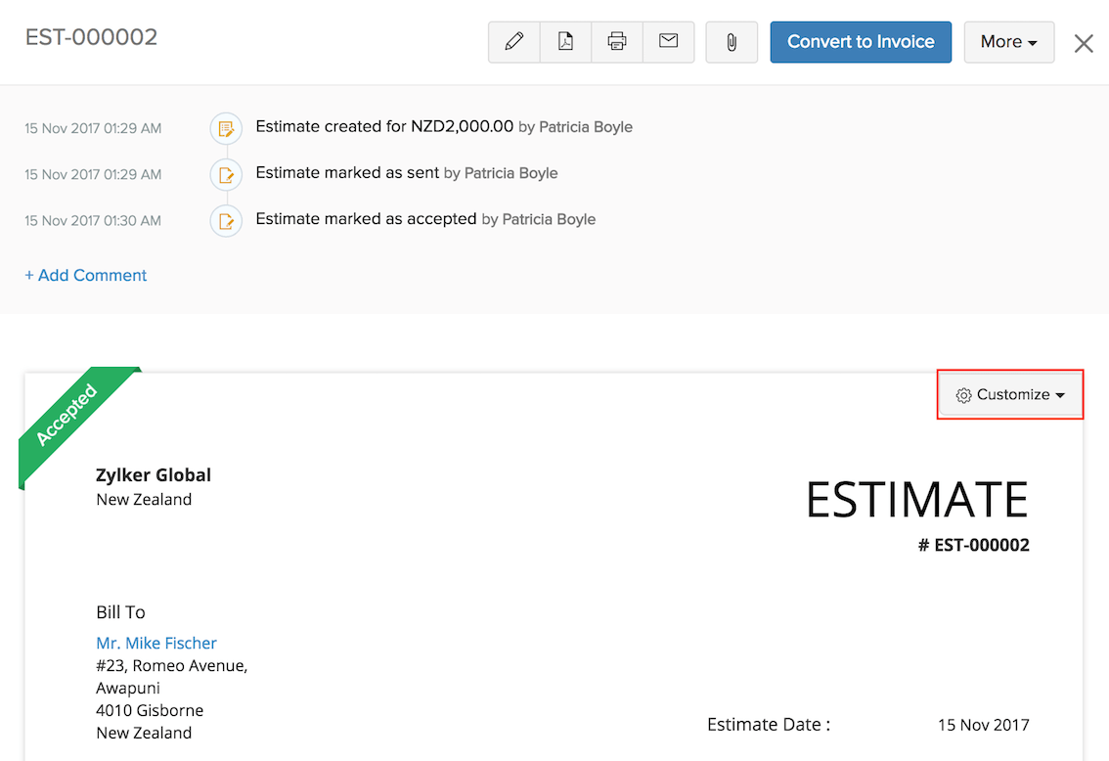
Task: Click the pencil edit icon
Action: (x=513, y=42)
